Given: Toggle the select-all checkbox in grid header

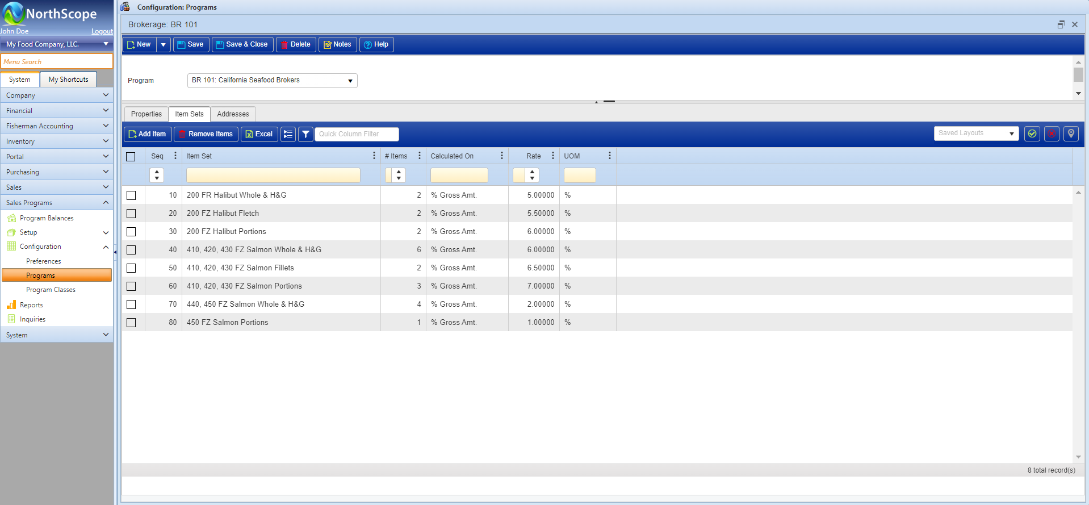Looking at the screenshot, I should coord(131,157).
